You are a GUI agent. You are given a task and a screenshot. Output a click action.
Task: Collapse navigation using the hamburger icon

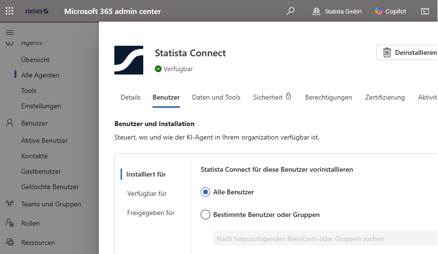pos(10,33)
